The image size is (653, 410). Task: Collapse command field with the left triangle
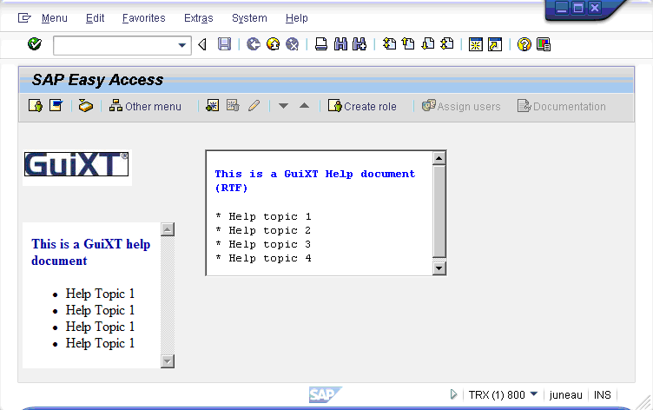[202, 44]
